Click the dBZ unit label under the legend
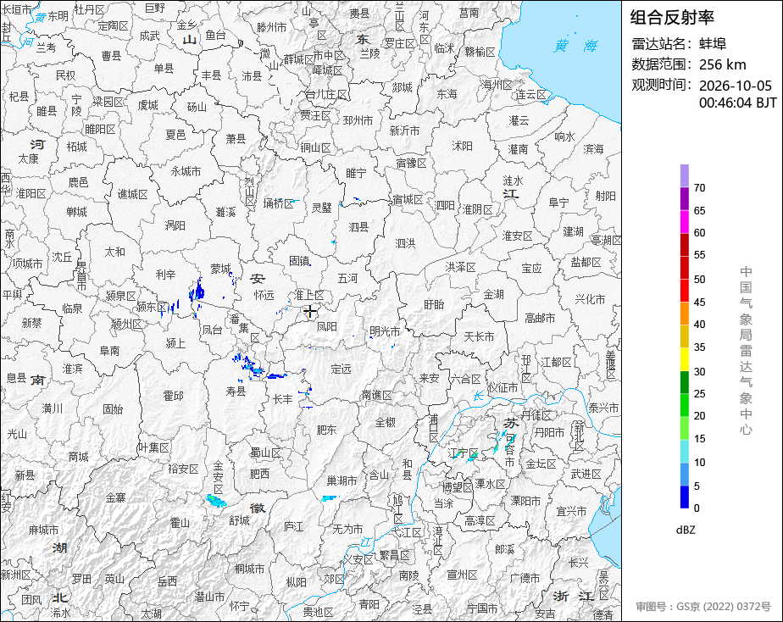 [686, 530]
